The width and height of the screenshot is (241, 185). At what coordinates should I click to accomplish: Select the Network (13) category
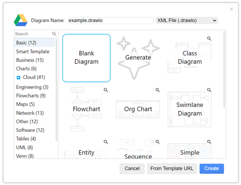tap(30, 113)
